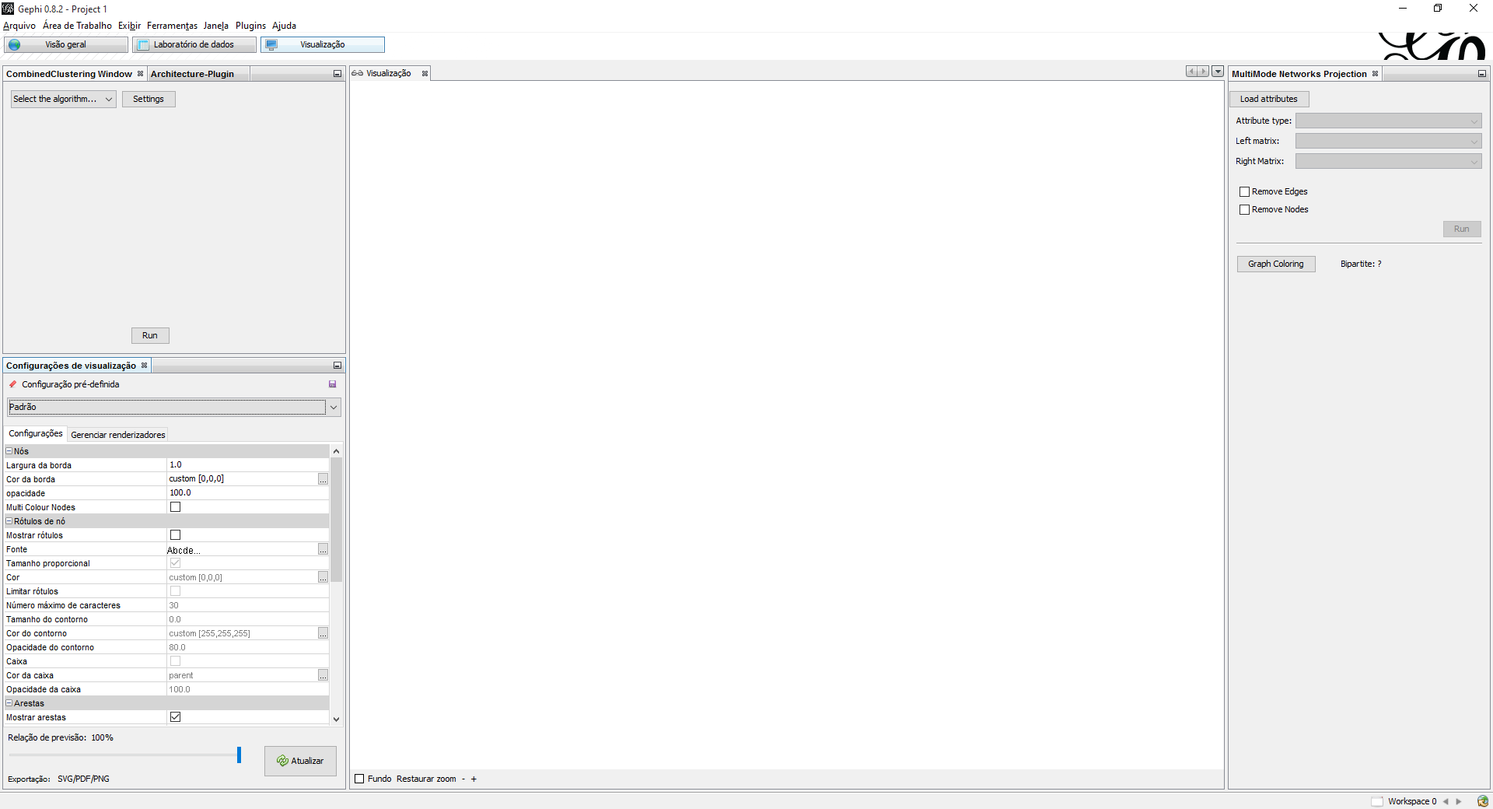Close the Visualização document tab
The height and width of the screenshot is (809, 1493).
(425, 74)
